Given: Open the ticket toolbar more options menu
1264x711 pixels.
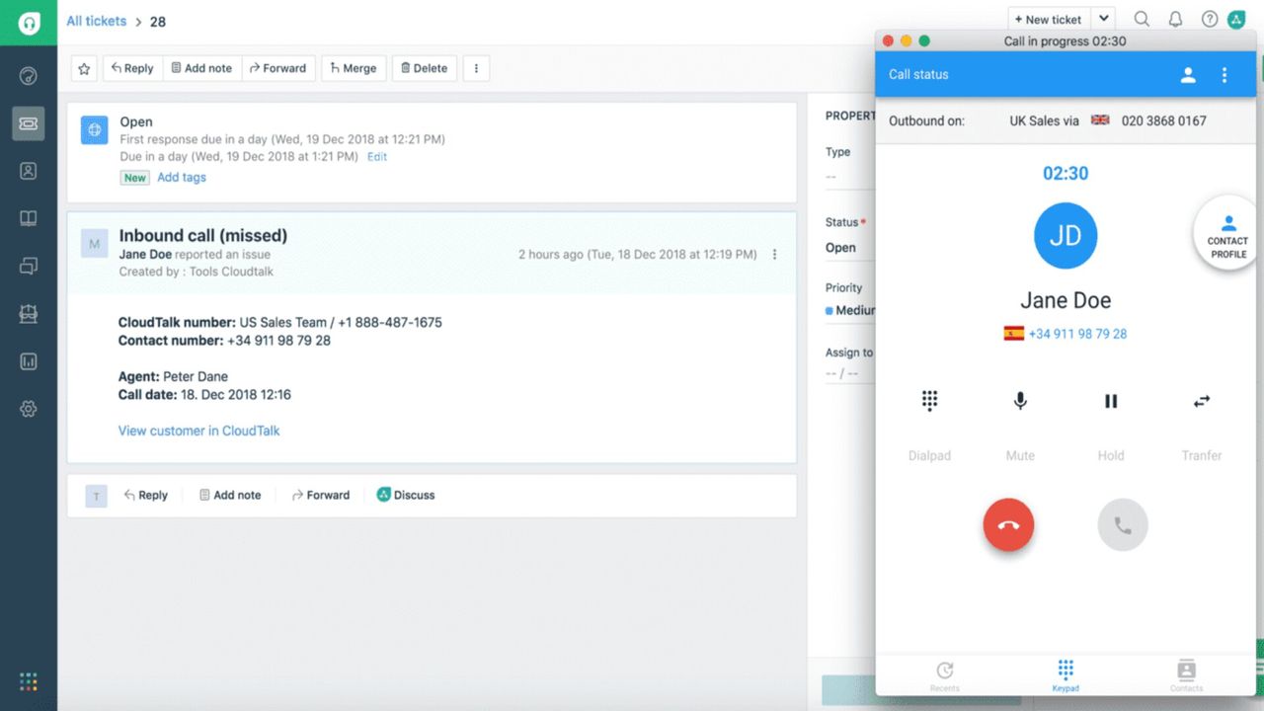Looking at the screenshot, I should [476, 68].
